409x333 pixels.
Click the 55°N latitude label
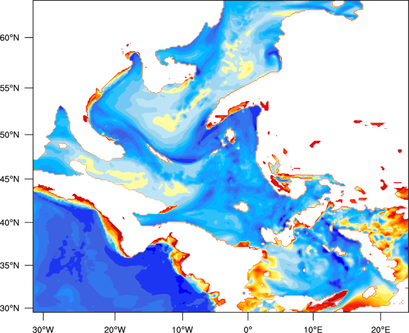point(10,88)
